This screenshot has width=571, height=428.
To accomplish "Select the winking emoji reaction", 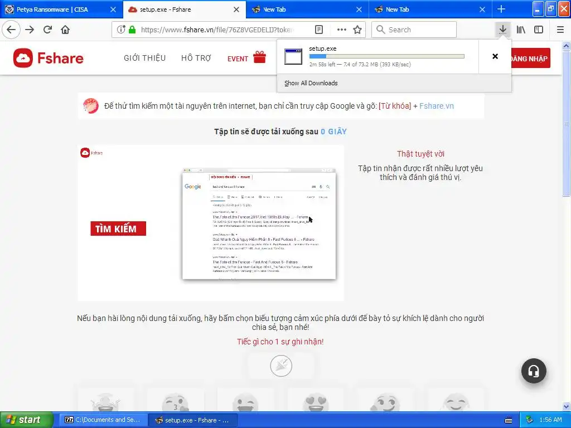I will tap(246, 402).
